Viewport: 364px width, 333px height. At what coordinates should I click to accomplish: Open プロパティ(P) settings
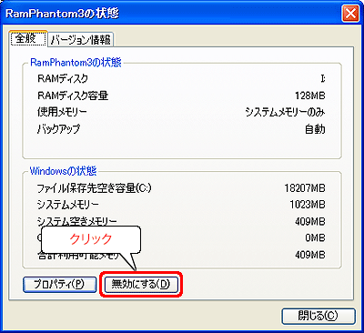point(59,284)
